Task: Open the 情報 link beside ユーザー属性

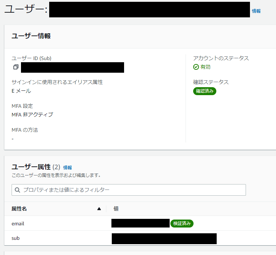Action: click(x=67, y=167)
